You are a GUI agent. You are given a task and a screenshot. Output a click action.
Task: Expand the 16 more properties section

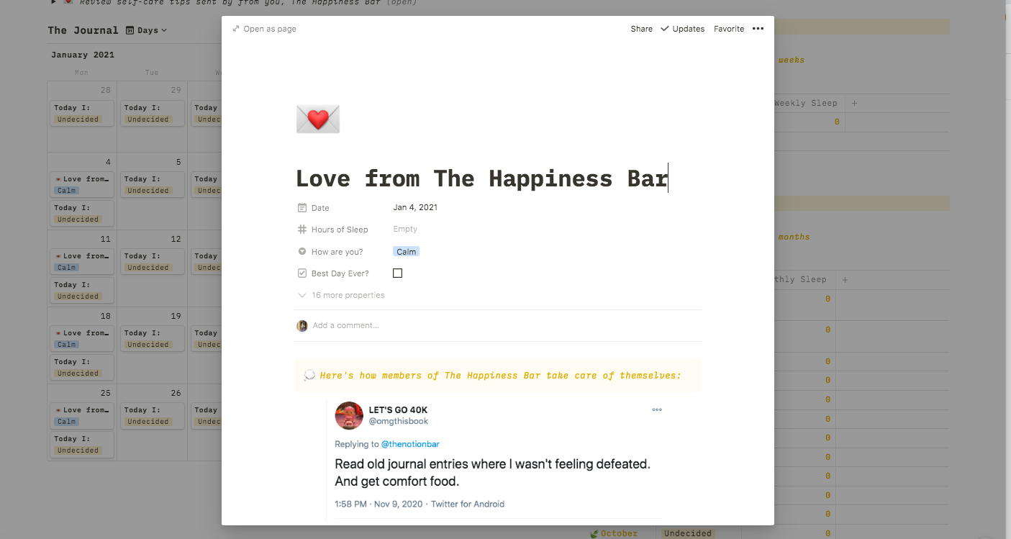(x=341, y=295)
